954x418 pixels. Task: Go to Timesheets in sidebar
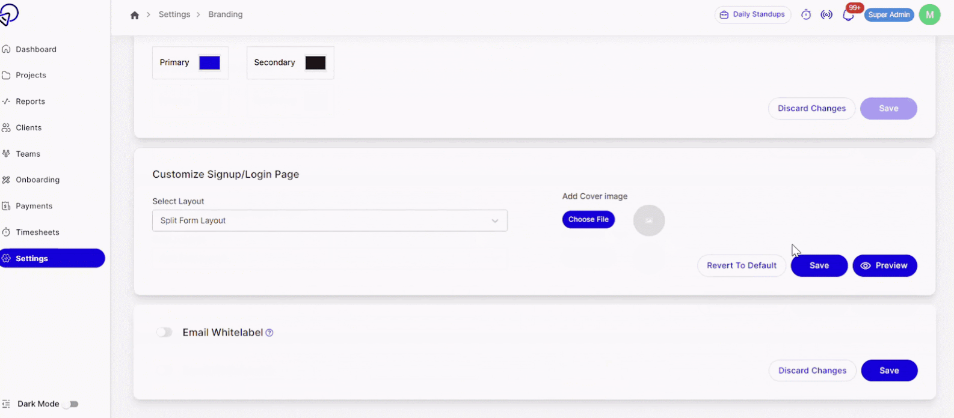click(37, 232)
